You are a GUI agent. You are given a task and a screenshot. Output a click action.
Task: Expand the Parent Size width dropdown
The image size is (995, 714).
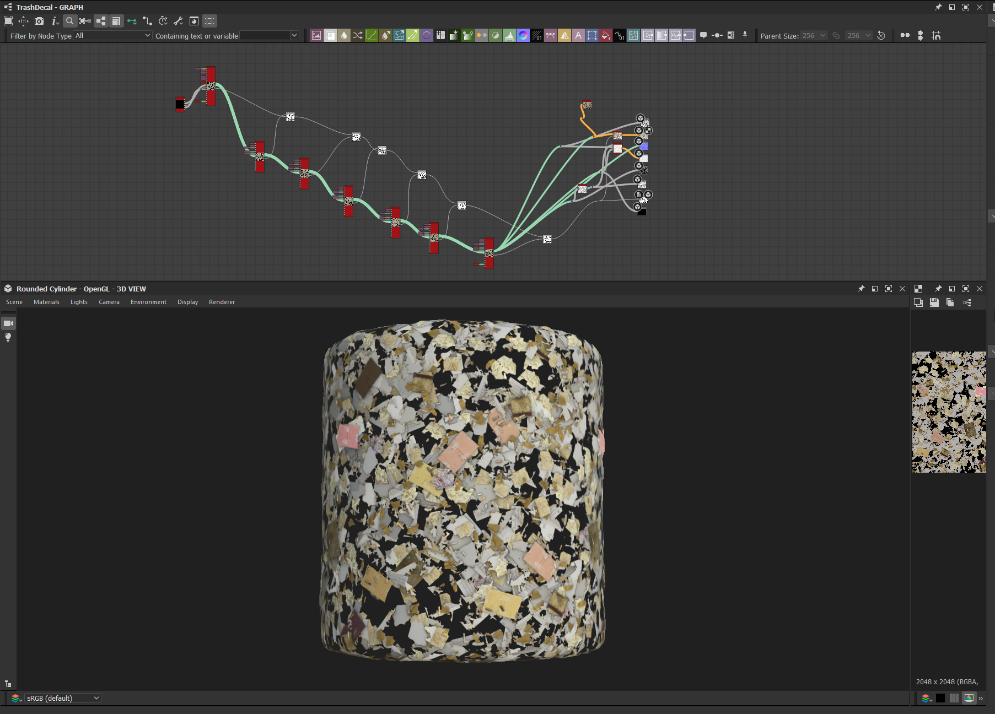(814, 36)
